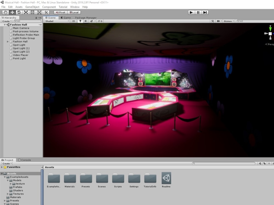Select the Scale tool
274x205 pixels.
[x=26, y=12]
